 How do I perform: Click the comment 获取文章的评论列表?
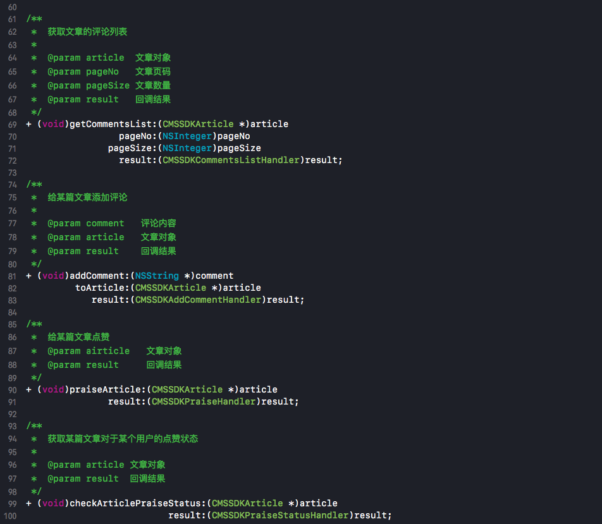(x=87, y=32)
